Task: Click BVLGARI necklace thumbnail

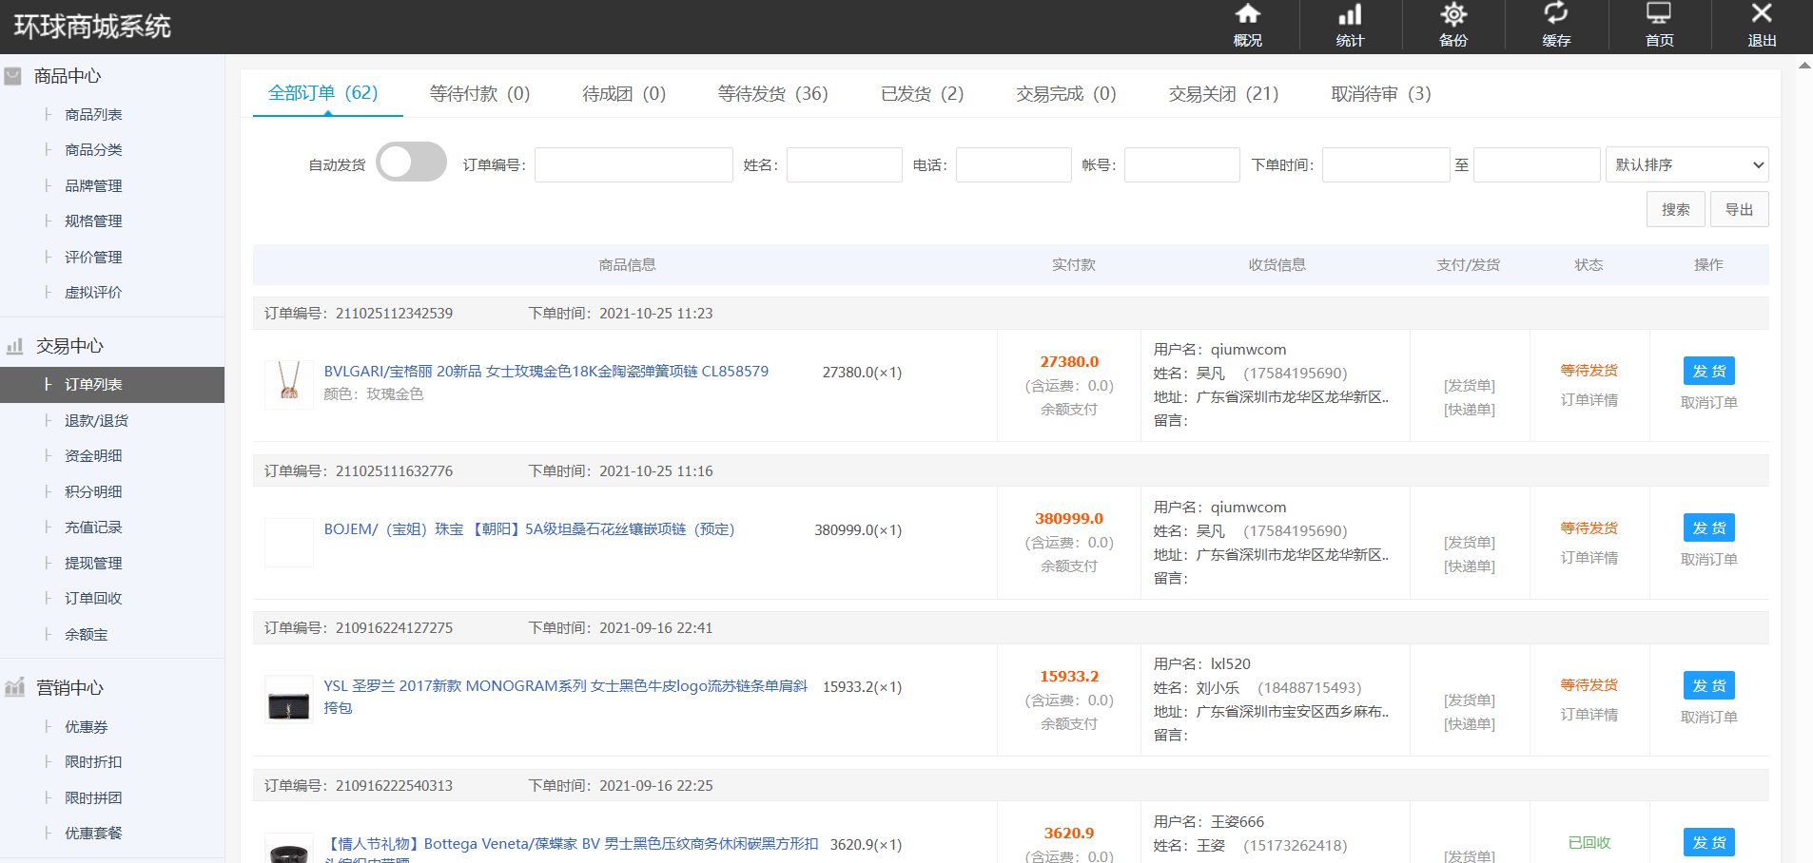Action: click(289, 384)
